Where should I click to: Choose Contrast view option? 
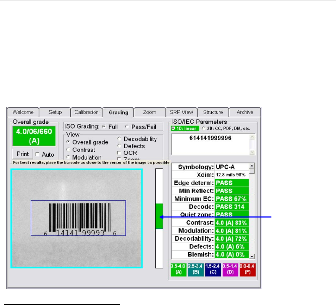point(68,149)
